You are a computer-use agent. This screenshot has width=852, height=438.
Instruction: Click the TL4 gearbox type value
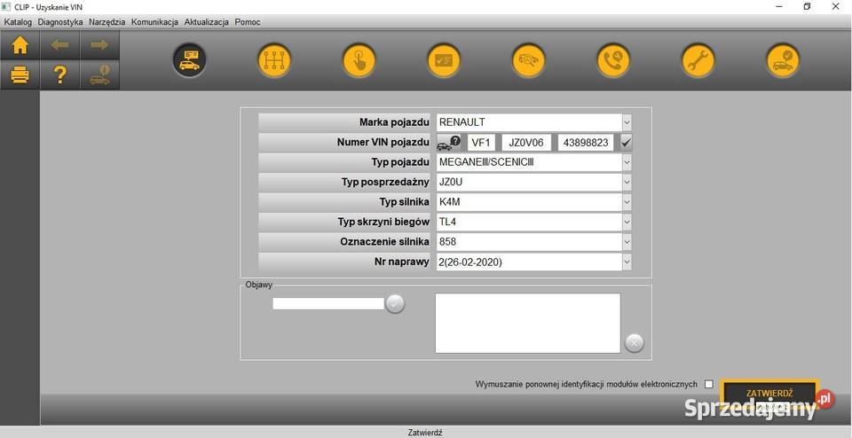click(x=447, y=222)
